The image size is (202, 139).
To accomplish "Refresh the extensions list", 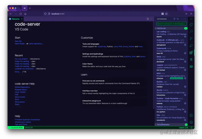I will 178,19.
